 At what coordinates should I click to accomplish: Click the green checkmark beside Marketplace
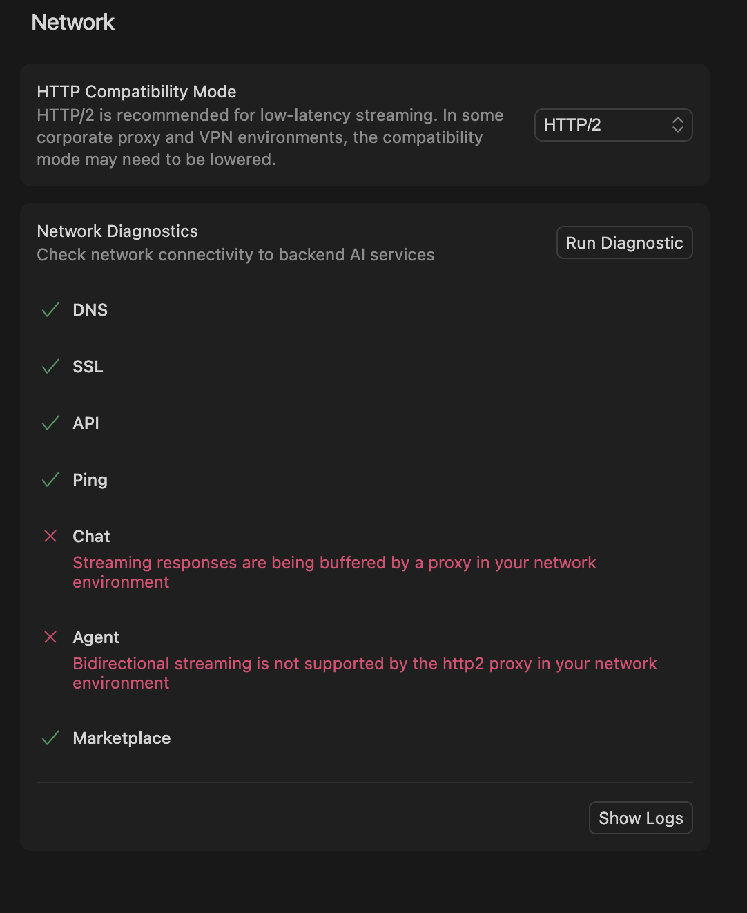pyautogui.click(x=50, y=738)
